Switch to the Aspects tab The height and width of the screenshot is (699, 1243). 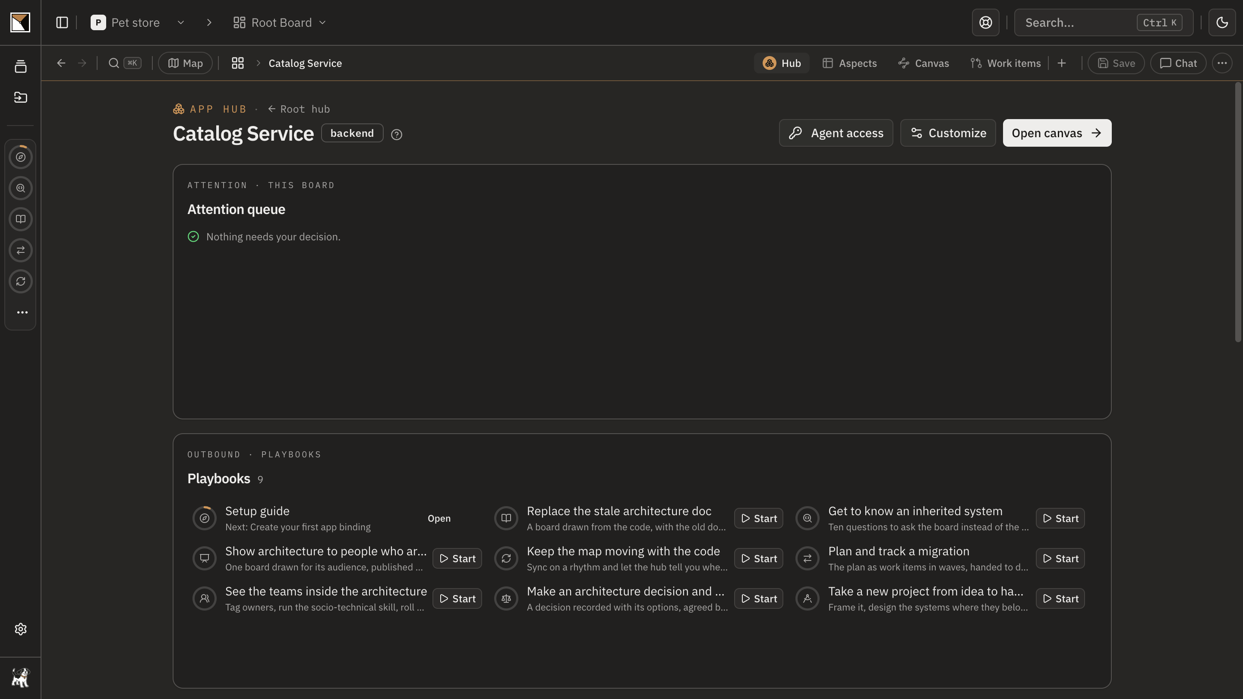coord(850,63)
